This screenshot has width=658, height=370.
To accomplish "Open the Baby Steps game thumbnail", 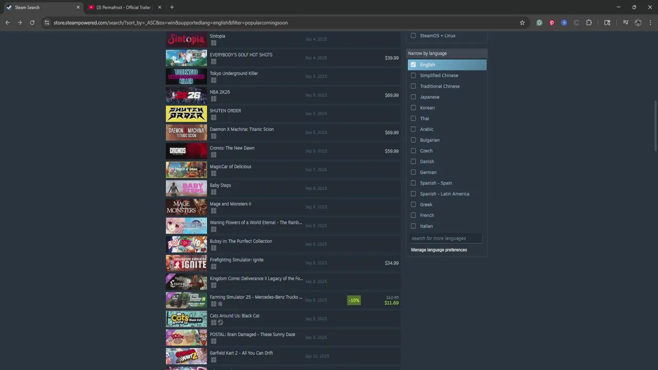I will (x=186, y=188).
